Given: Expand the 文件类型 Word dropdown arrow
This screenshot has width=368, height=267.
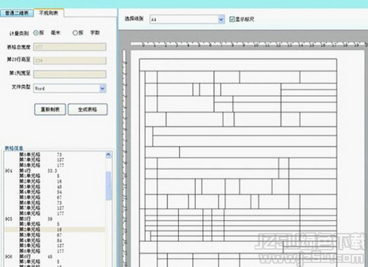Looking at the screenshot, I should [102, 88].
